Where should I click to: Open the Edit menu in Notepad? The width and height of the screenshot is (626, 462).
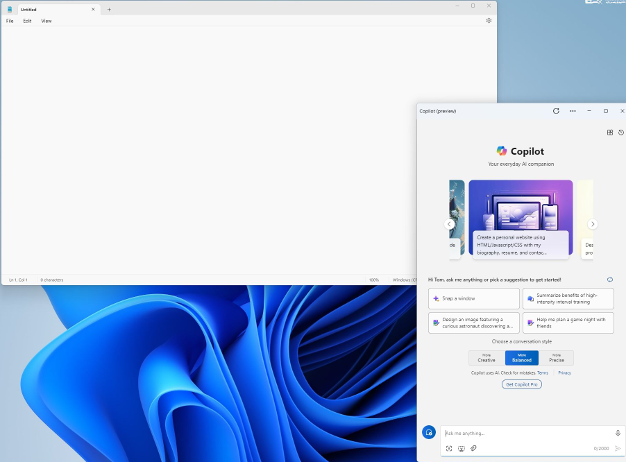coord(27,21)
